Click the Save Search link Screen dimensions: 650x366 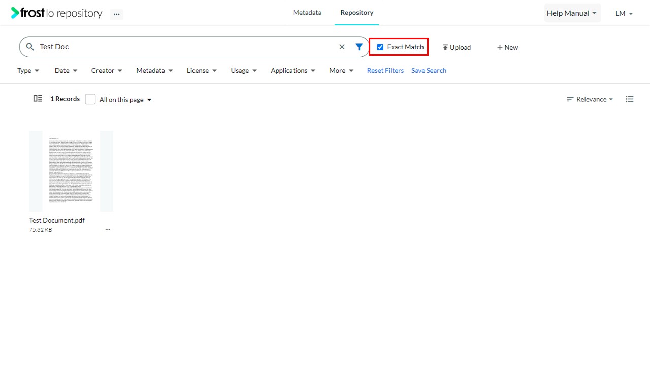[429, 71]
